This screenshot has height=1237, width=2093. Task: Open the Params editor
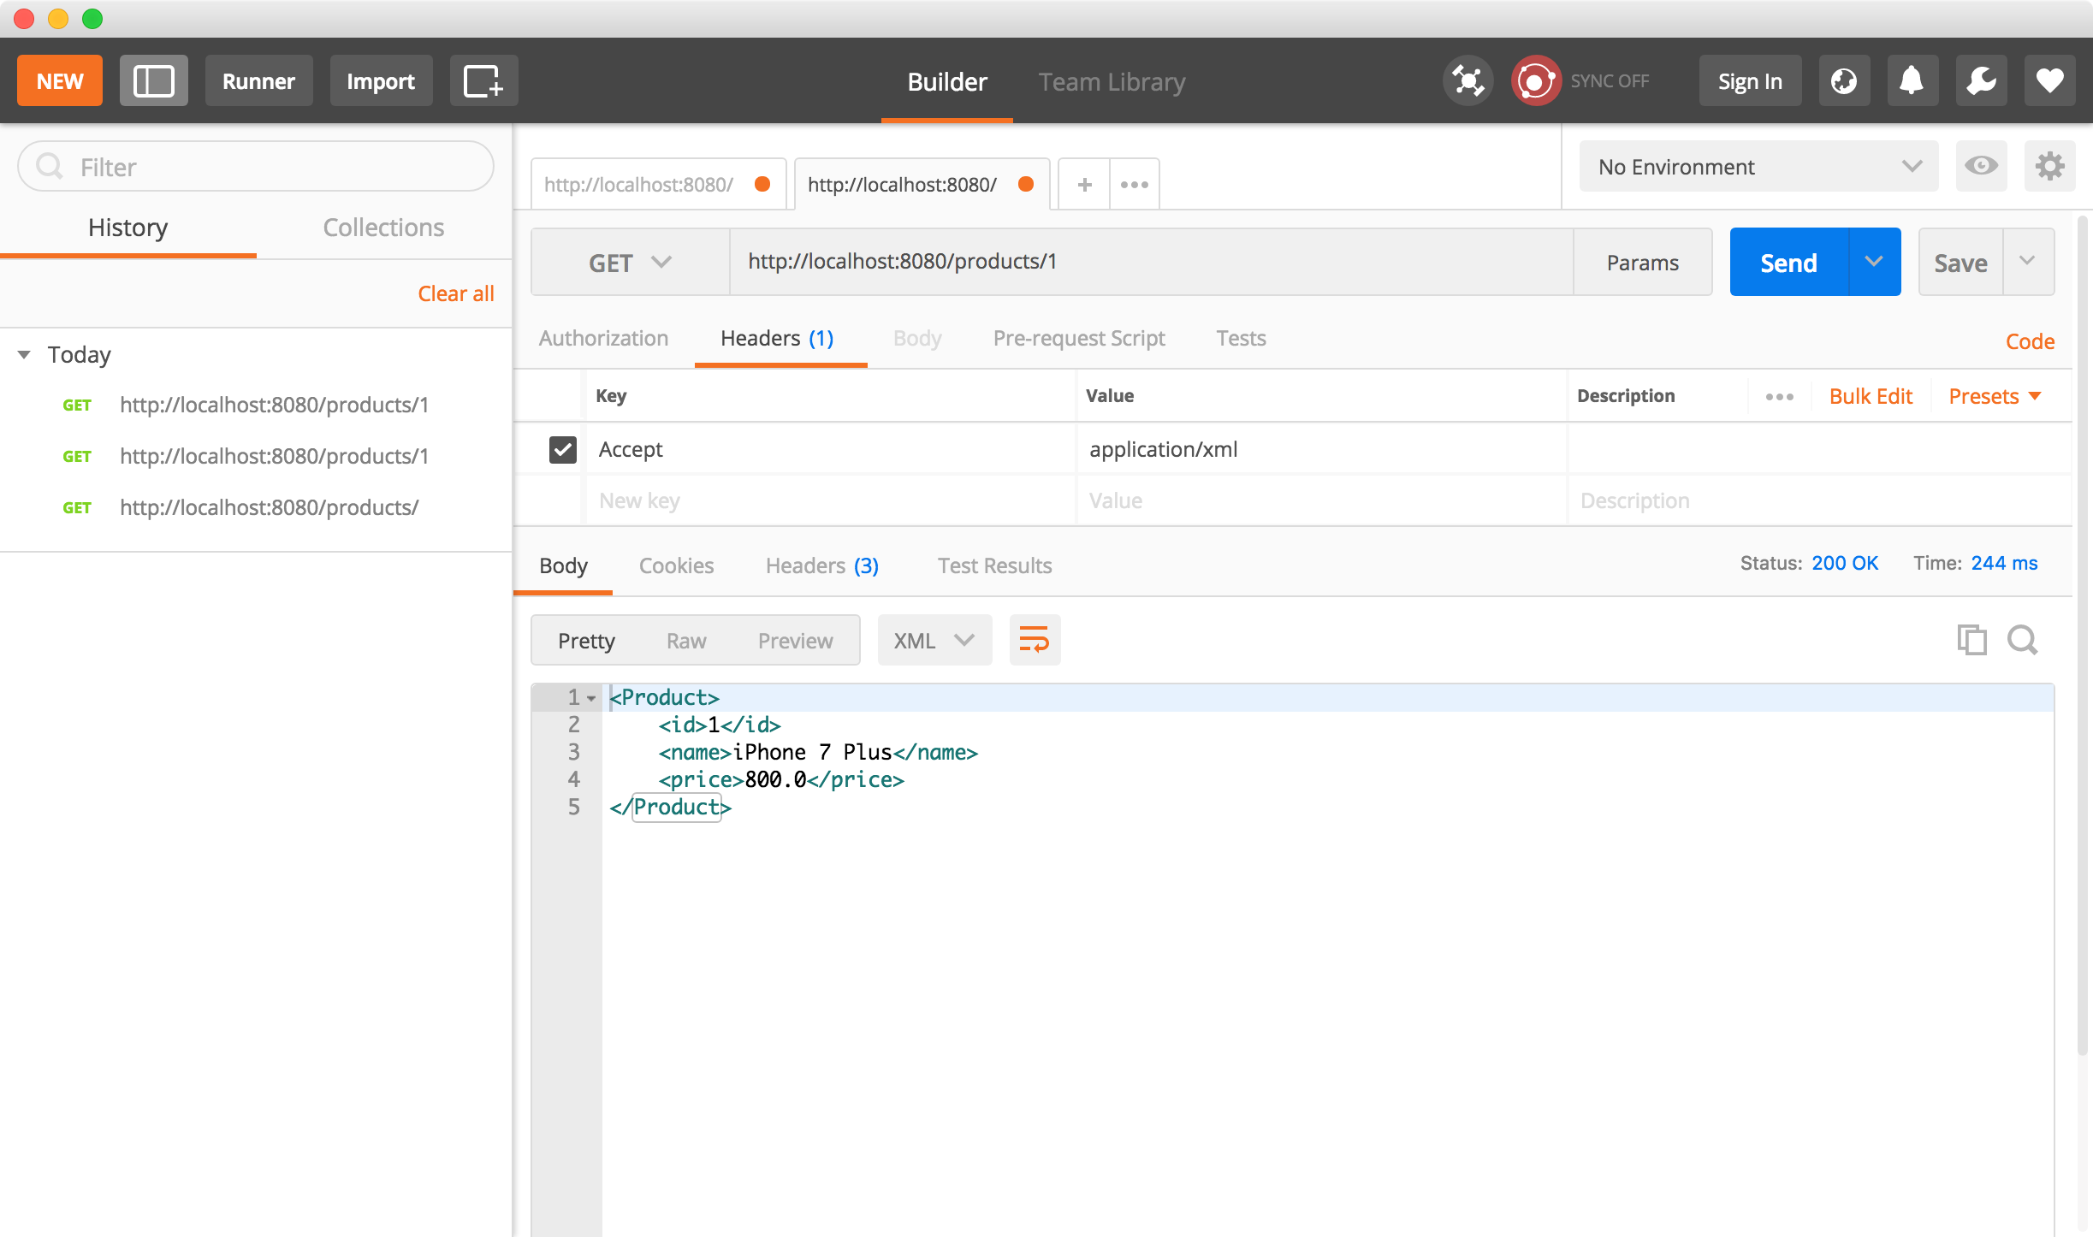pyautogui.click(x=1642, y=262)
